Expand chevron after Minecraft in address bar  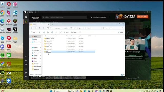77,28
